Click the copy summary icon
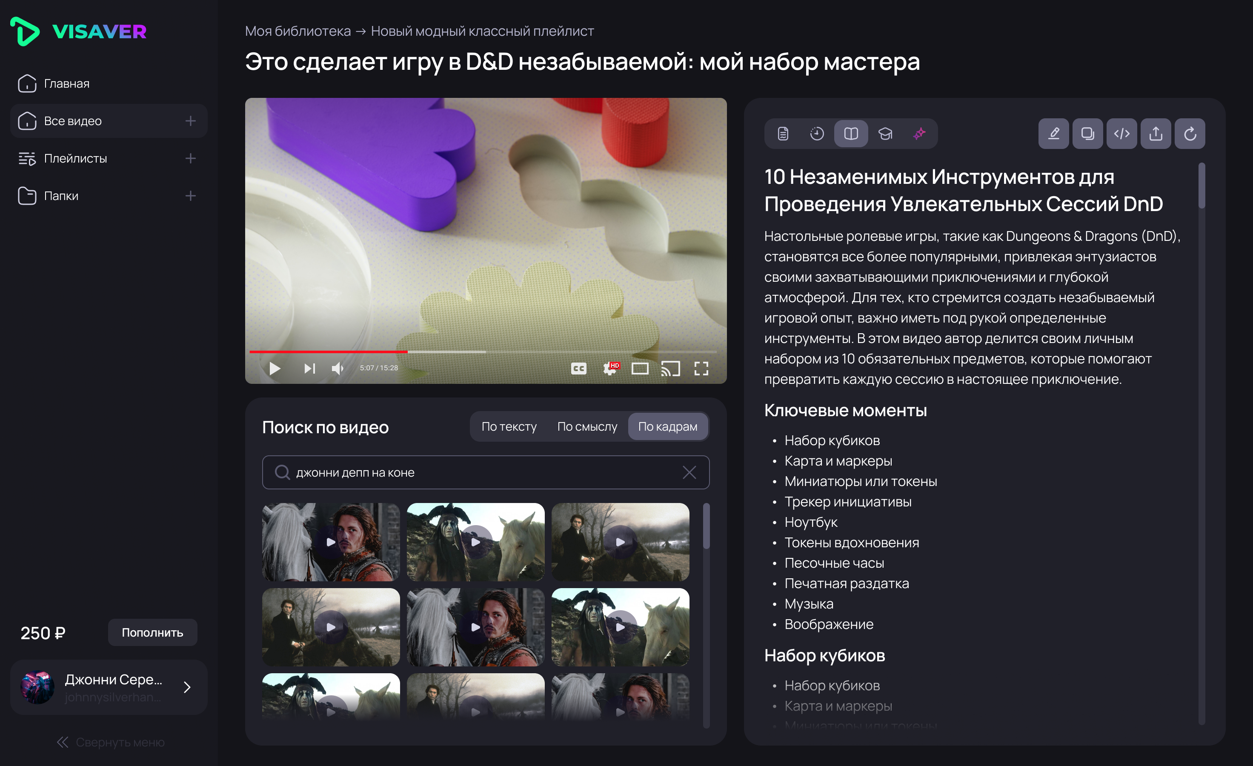The image size is (1253, 766). coord(1087,134)
